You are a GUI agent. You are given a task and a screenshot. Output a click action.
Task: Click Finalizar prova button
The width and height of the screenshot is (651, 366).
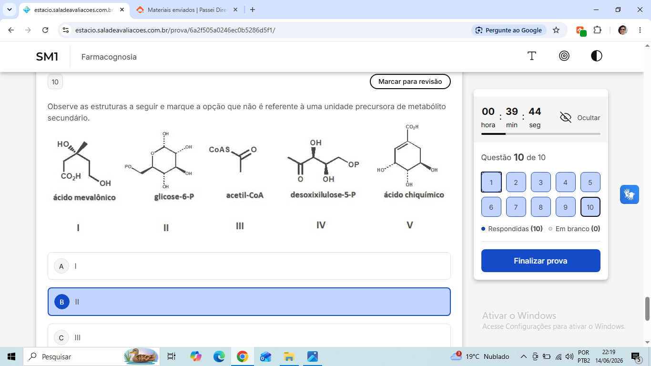click(541, 261)
